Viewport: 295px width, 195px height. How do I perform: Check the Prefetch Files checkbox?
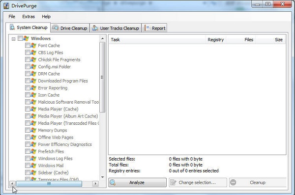tap(28, 151)
